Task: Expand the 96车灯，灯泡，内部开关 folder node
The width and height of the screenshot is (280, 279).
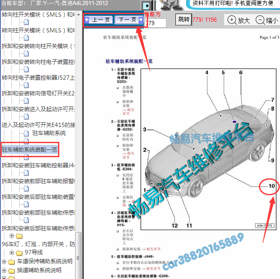Action: 12,236
